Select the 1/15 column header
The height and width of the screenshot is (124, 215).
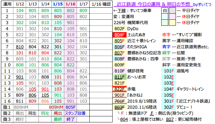click(x=58, y=4)
